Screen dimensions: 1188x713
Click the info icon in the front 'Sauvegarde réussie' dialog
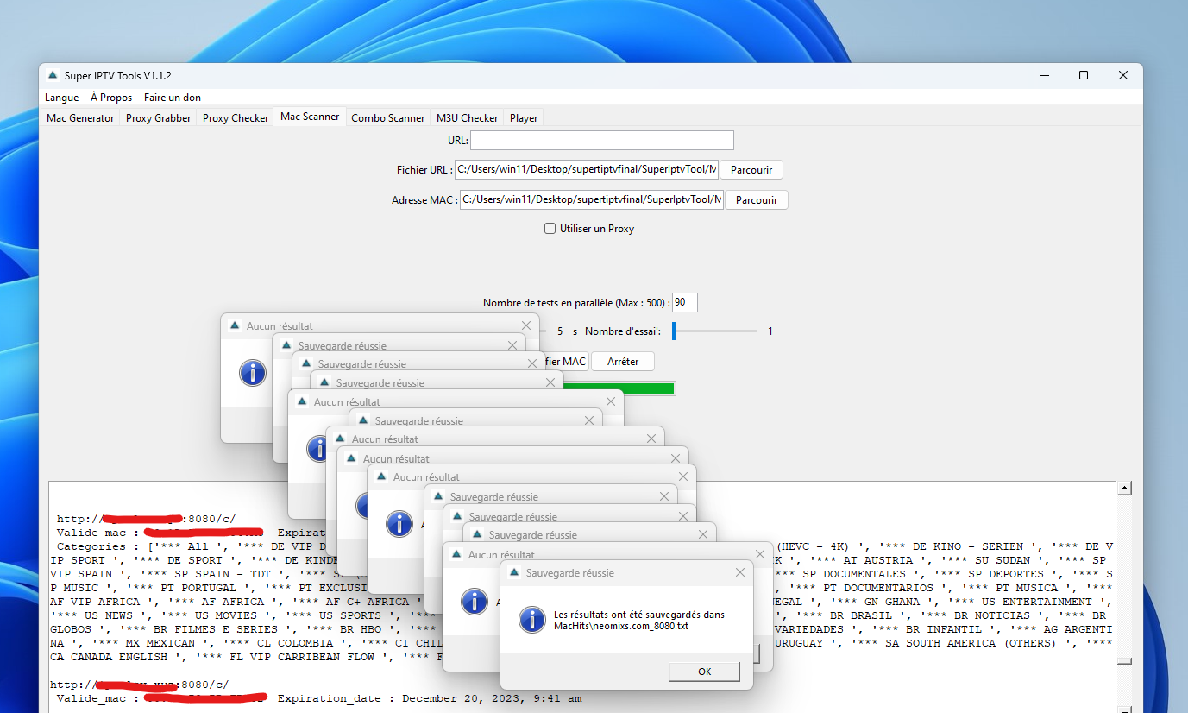[x=533, y=620]
